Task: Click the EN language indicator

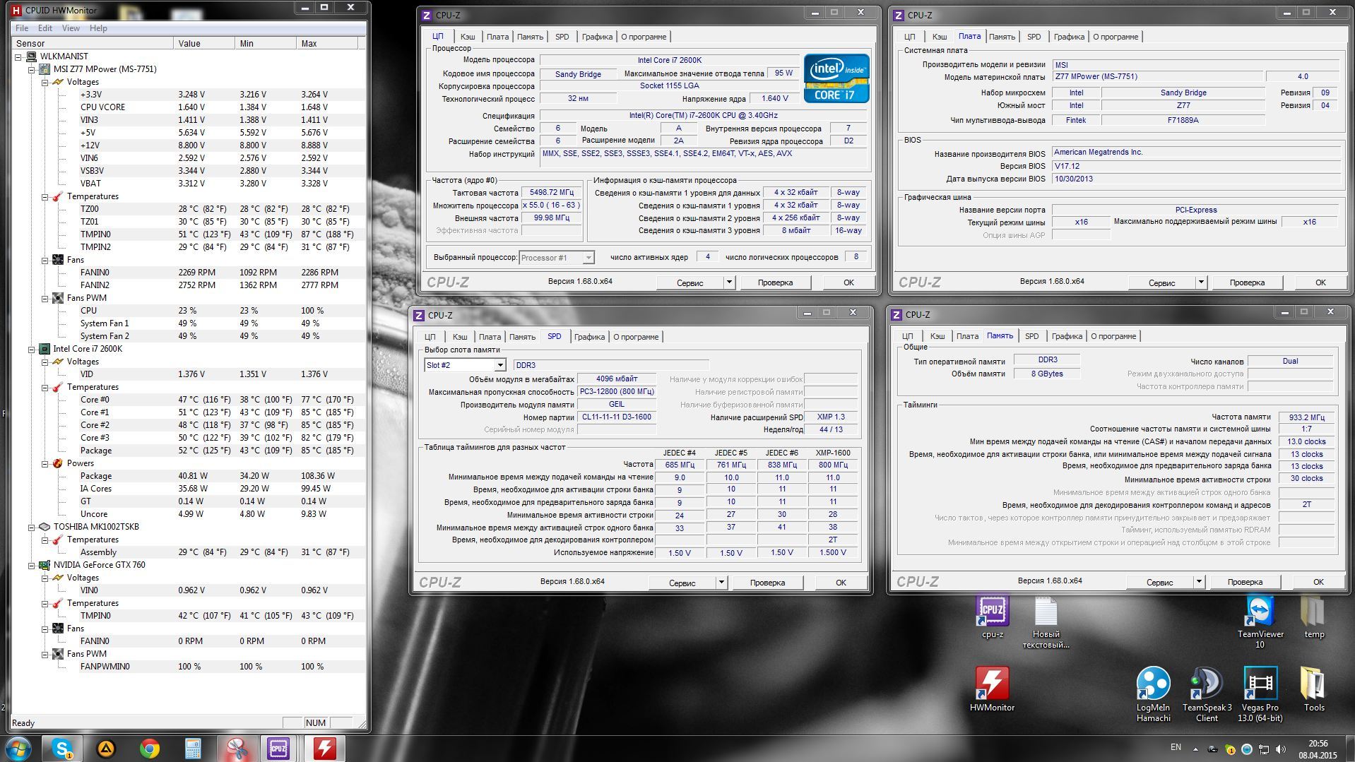Action: 1176,747
